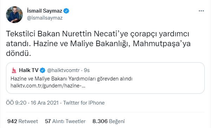This screenshot has height=128, width=211.
Task: Click the Twitter for iPhone source label
Action: [84, 103]
